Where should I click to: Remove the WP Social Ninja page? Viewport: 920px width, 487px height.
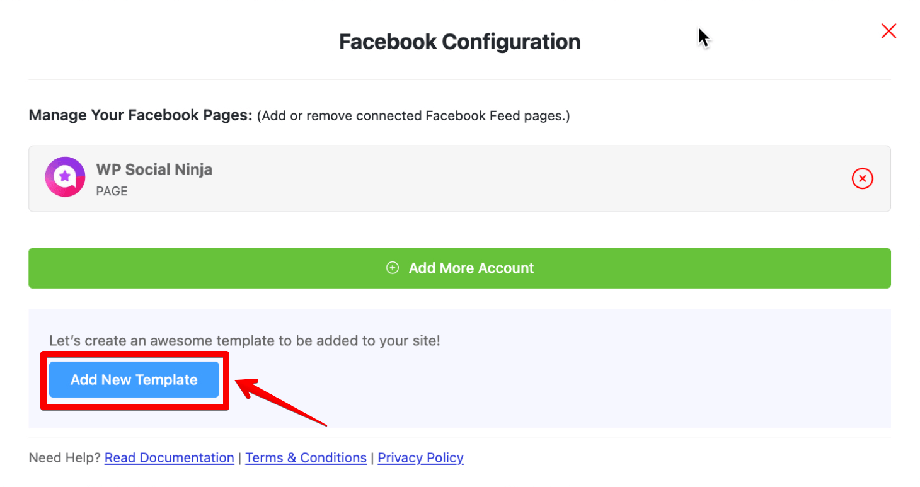pyautogui.click(x=862, y=179)
